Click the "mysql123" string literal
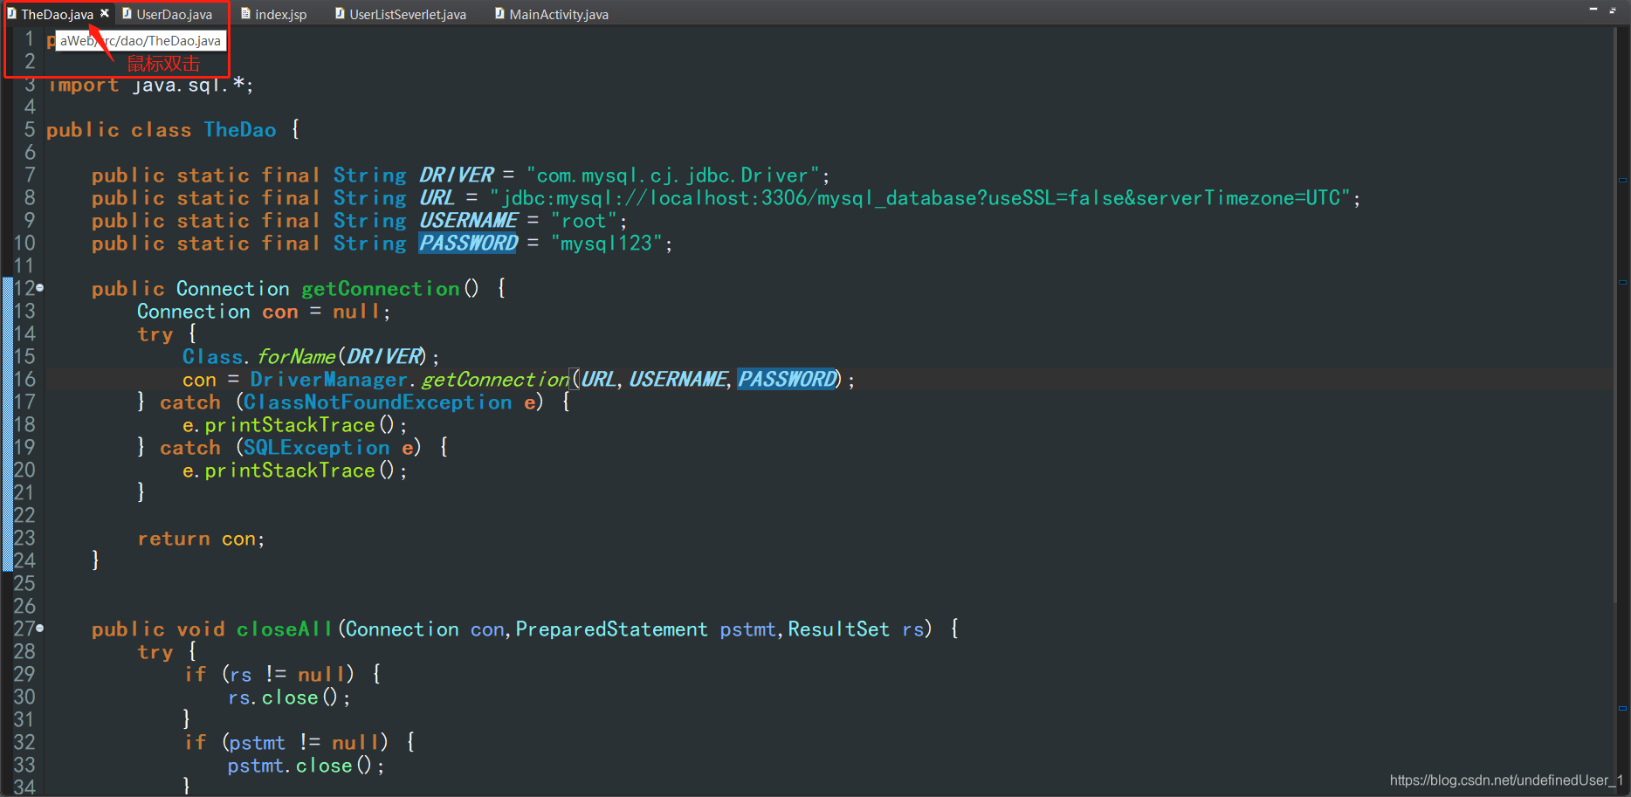The image size is (1631, 797). pyautogui.click(x=607, y=243)
